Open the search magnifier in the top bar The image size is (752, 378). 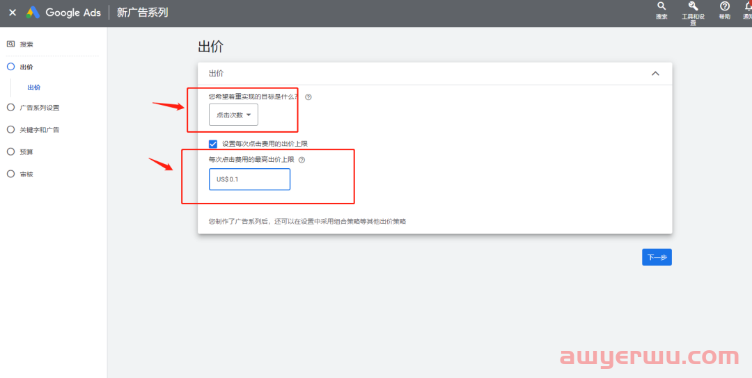click(661, 6)
